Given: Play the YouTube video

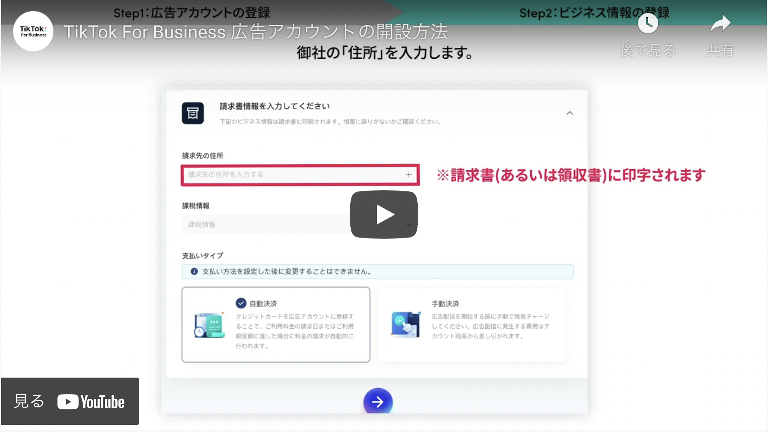Looking at the screenshot, I should tap(384, 214).
